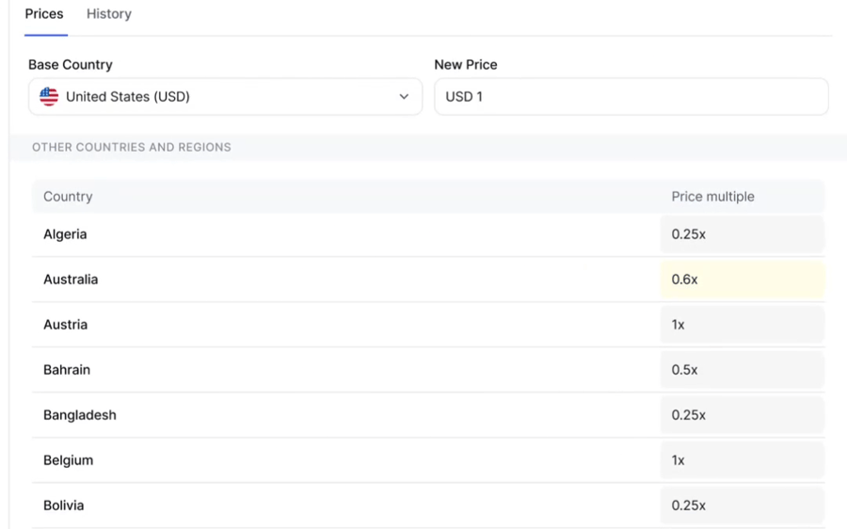Edit Bolivia 0.25x price multiple field
The height and width of the screenshot is (529, 847).
(743, 505)
